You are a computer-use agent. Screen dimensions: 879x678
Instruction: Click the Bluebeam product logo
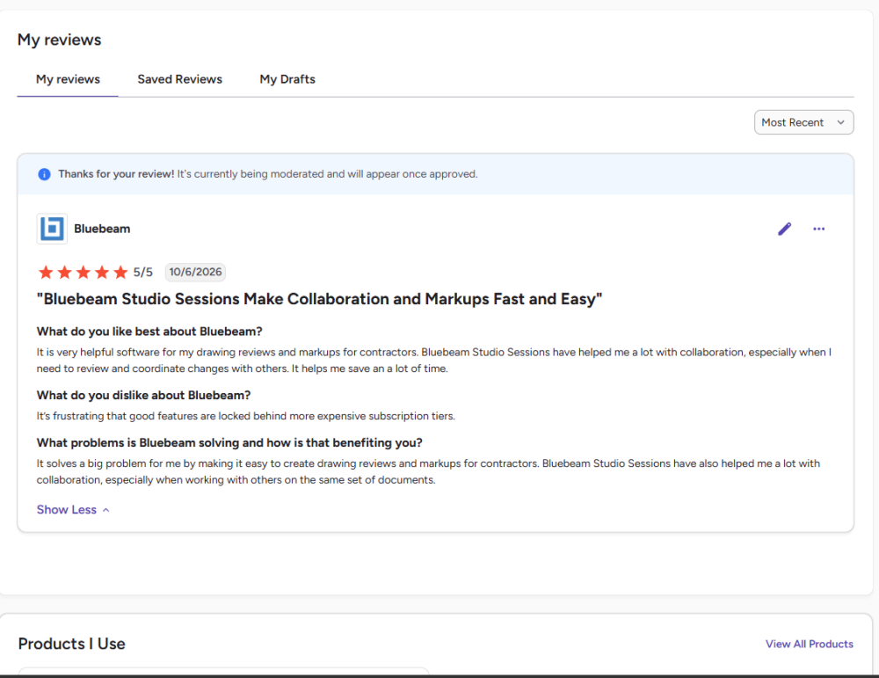(52, 229)
